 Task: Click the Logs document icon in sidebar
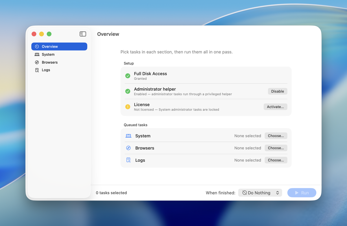(37, 70)
